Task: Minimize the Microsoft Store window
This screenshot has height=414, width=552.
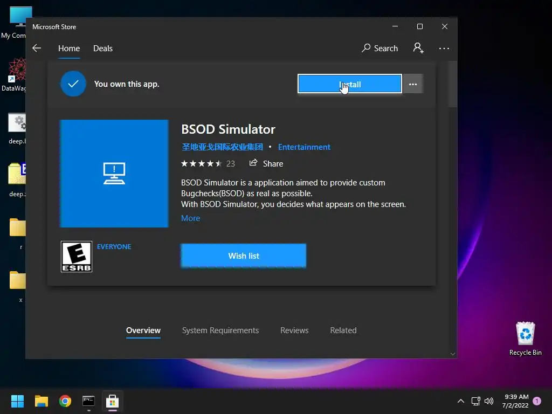Action: point(395,26)
